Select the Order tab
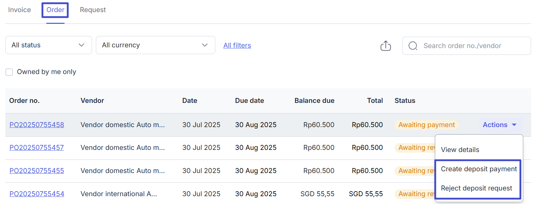Image resolution: width=540 pixels, height=204 pixels. (x=55, y=10)
